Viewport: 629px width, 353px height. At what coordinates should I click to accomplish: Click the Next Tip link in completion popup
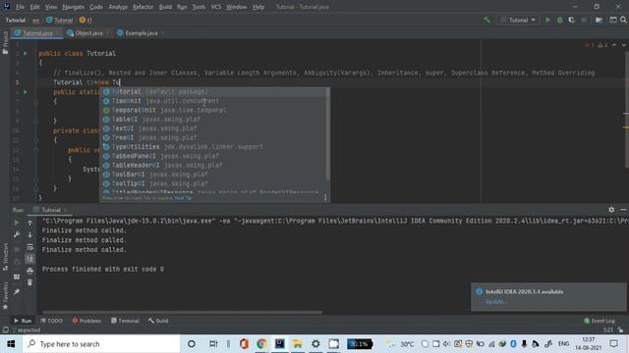pyautogui.click(x=183, y=198)
